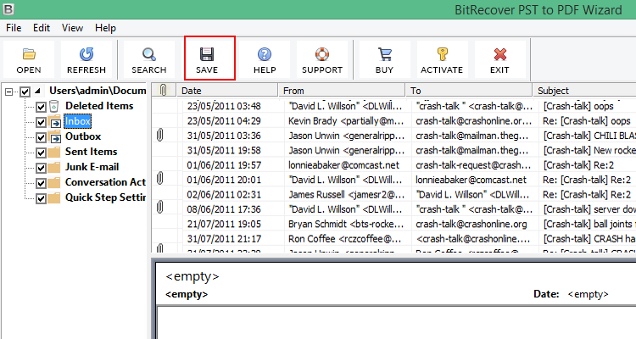This screenshot has height=339, width=636.
Task: Click the Deleted Items trash bin icon
Action: (54, 106)
